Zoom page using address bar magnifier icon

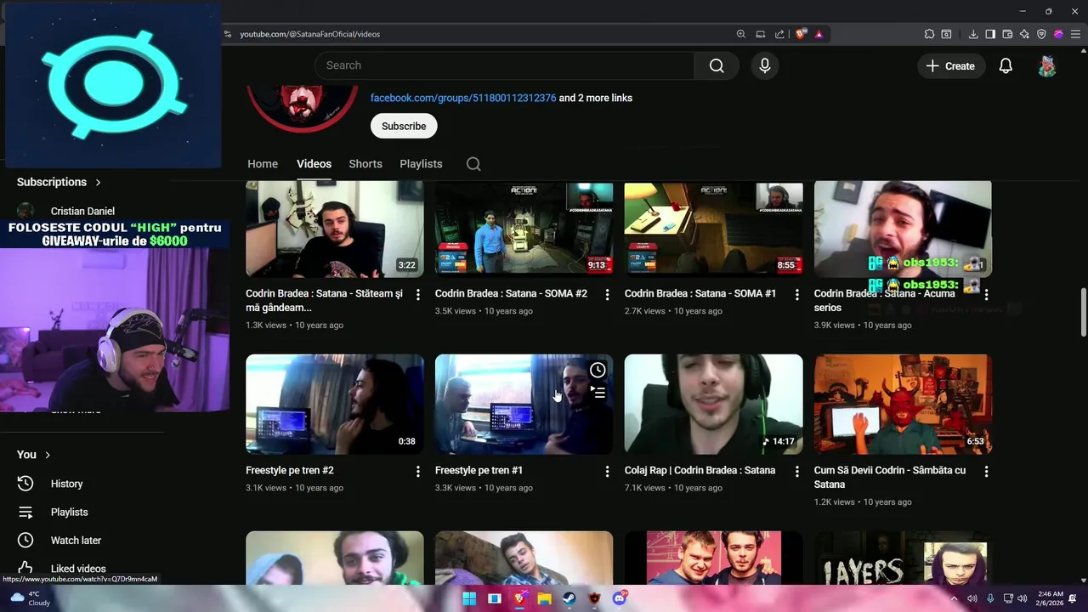tap(741, 34)
